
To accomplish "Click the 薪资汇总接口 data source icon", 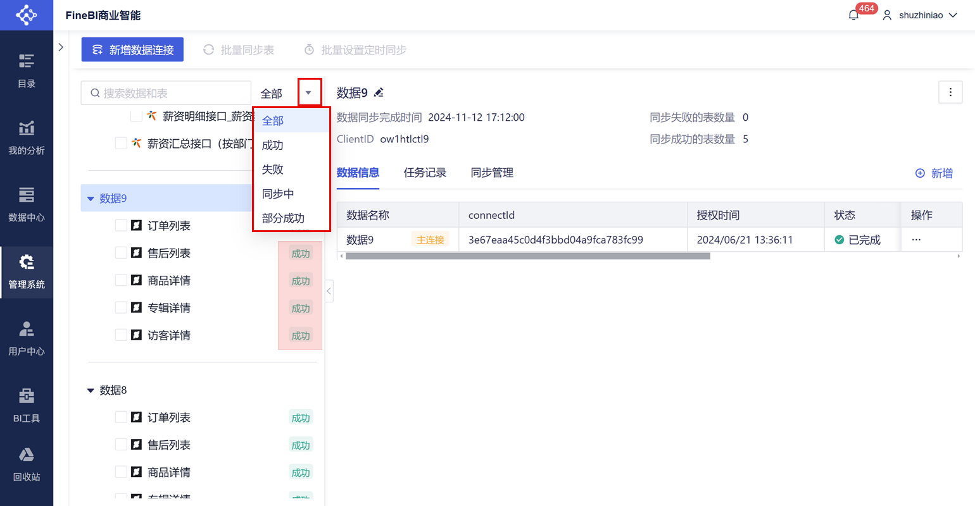I will [x=136, y=144].
